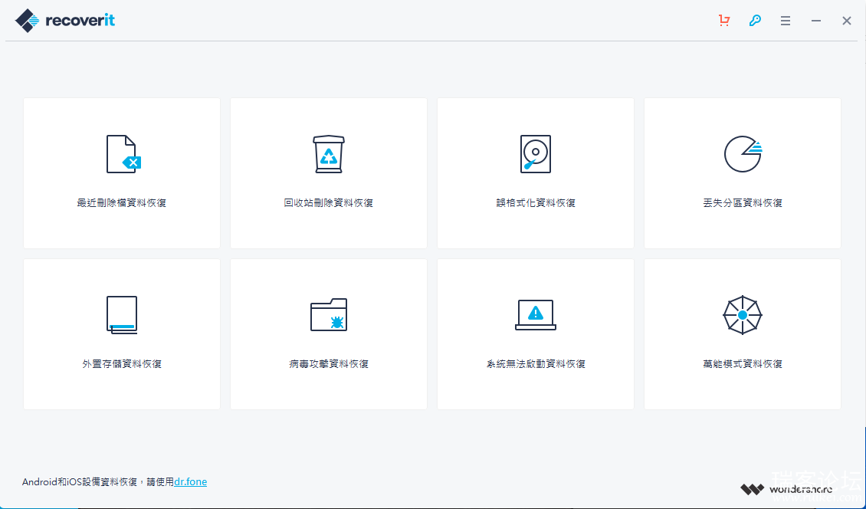The width and height of the screenshot is (866, 509).
Task: Open the lost partition pie chart icon
Action: click(x=742, y=154)
